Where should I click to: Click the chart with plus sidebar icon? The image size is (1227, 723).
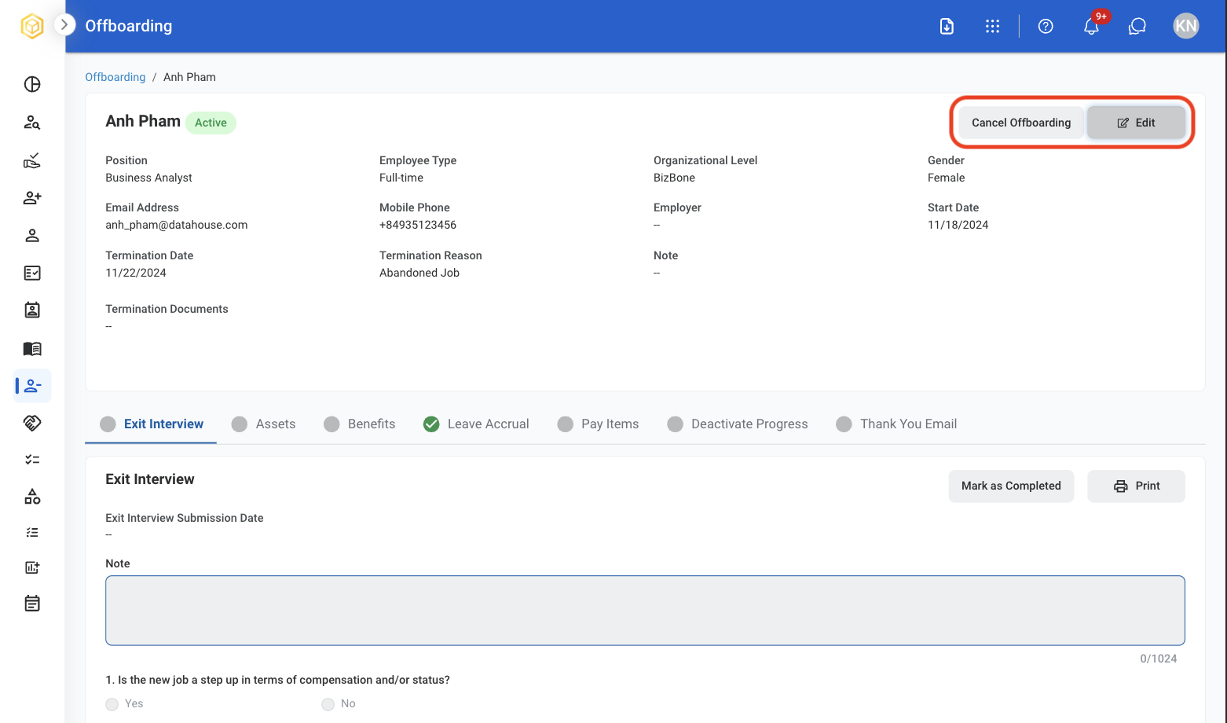32,567
